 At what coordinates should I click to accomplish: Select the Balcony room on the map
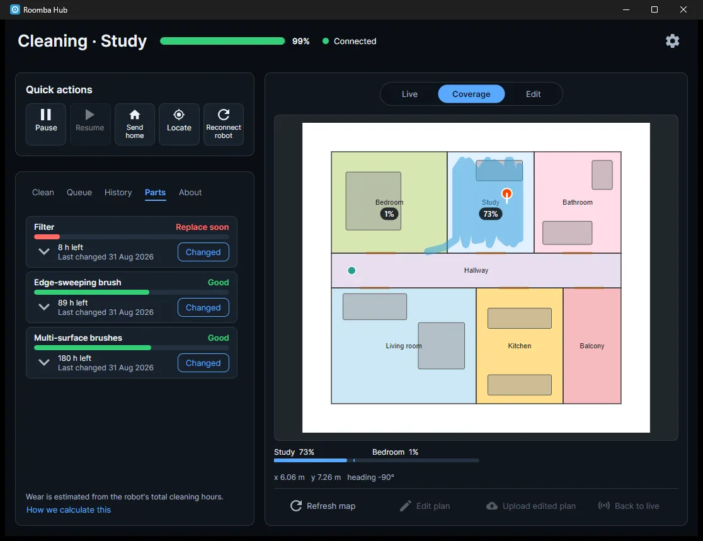coord(592,346)
